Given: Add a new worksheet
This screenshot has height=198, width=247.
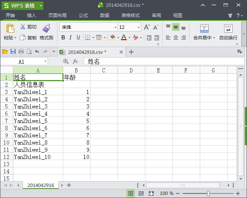Looking at the screenshot, I should point(69,185).
